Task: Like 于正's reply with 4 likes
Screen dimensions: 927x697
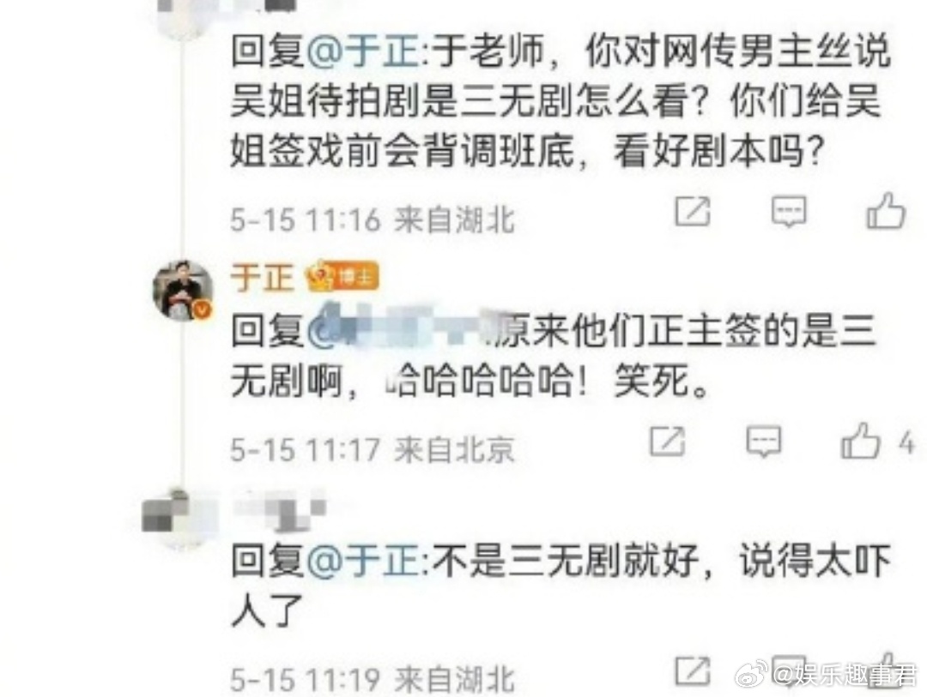Action: tap(860, 442)
